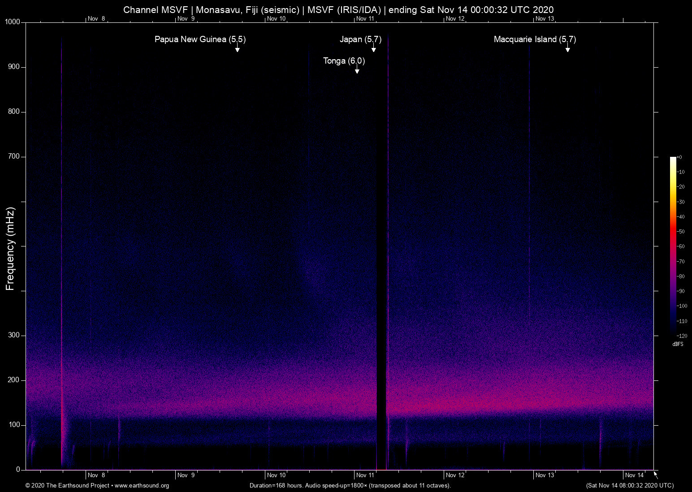692x492 pixels.
Task: Select 'Nov 9' on the top time axis
Action: pyautogui.click(x=186, y=18)
